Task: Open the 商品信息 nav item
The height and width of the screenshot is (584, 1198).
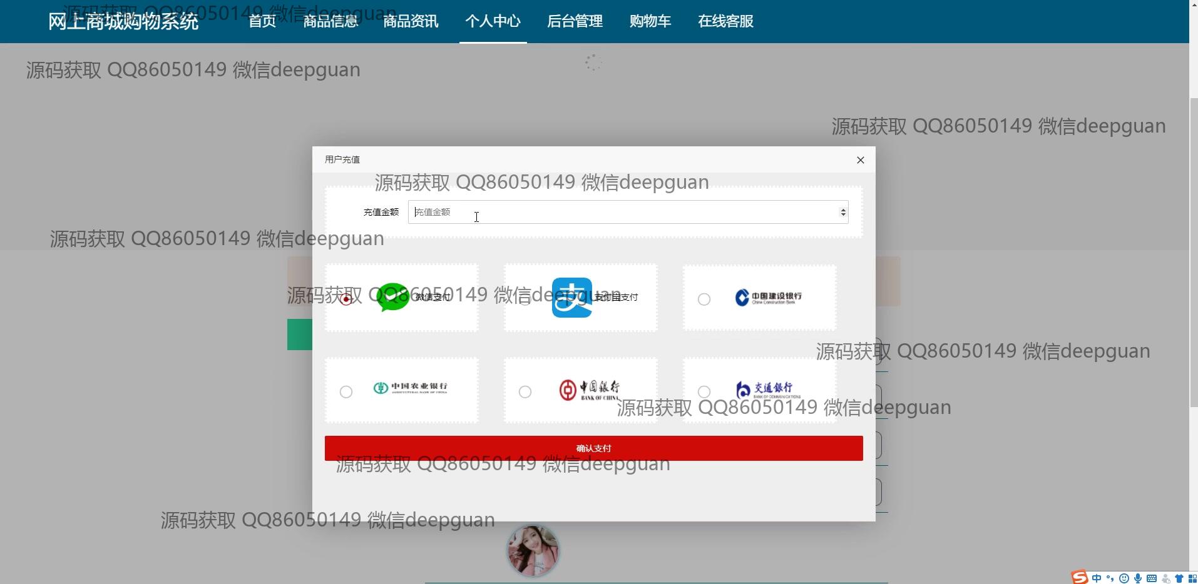Action: pos(330,21)
